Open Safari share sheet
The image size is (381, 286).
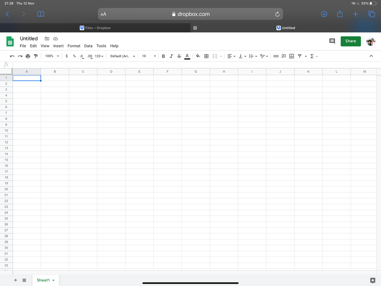tap(340, 14)
